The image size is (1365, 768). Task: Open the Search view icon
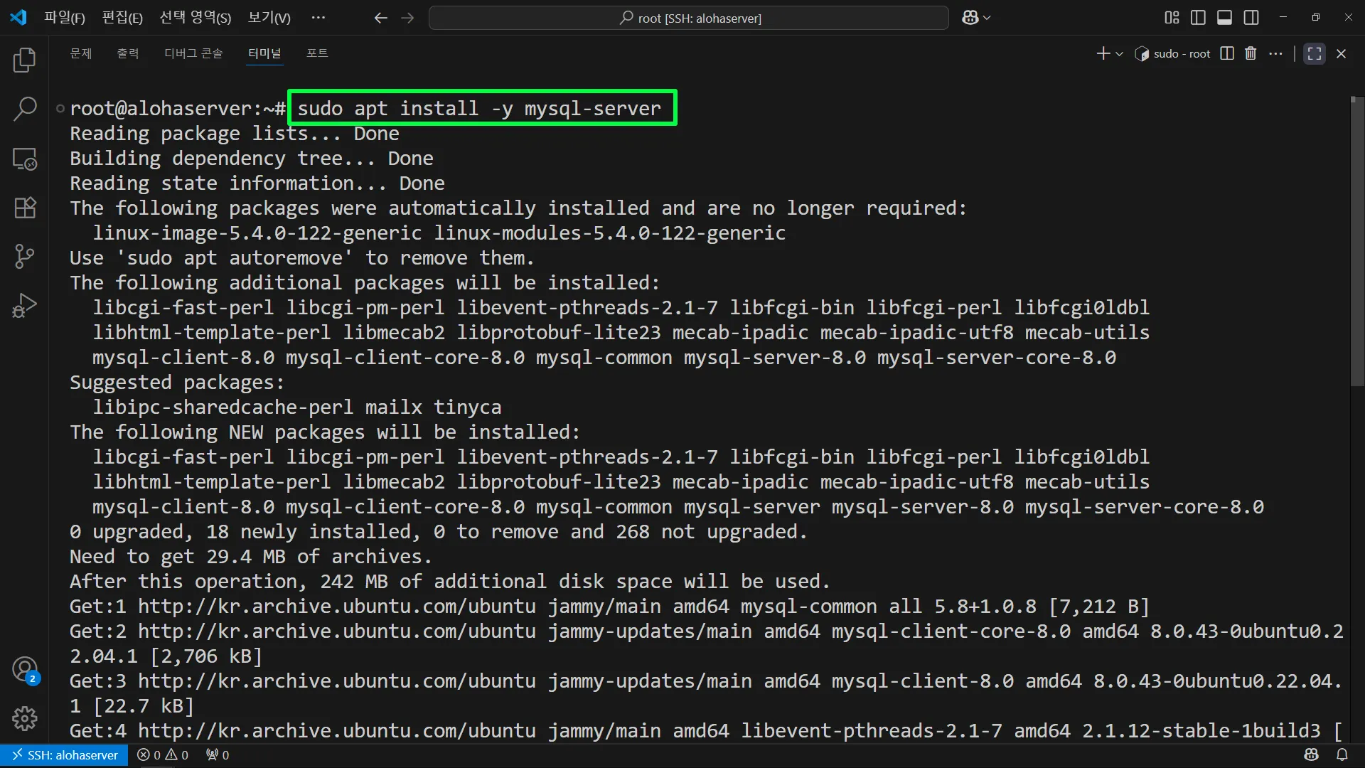coord(24,109)
